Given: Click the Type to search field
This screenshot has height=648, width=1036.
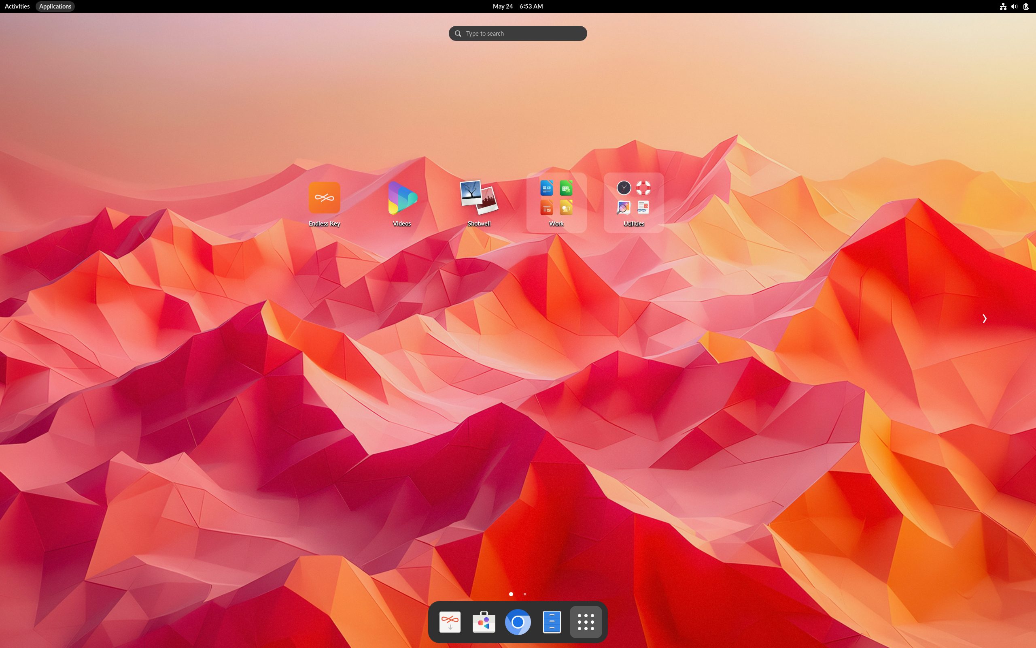Looking at the screenshot, I should tap(518, 34).
